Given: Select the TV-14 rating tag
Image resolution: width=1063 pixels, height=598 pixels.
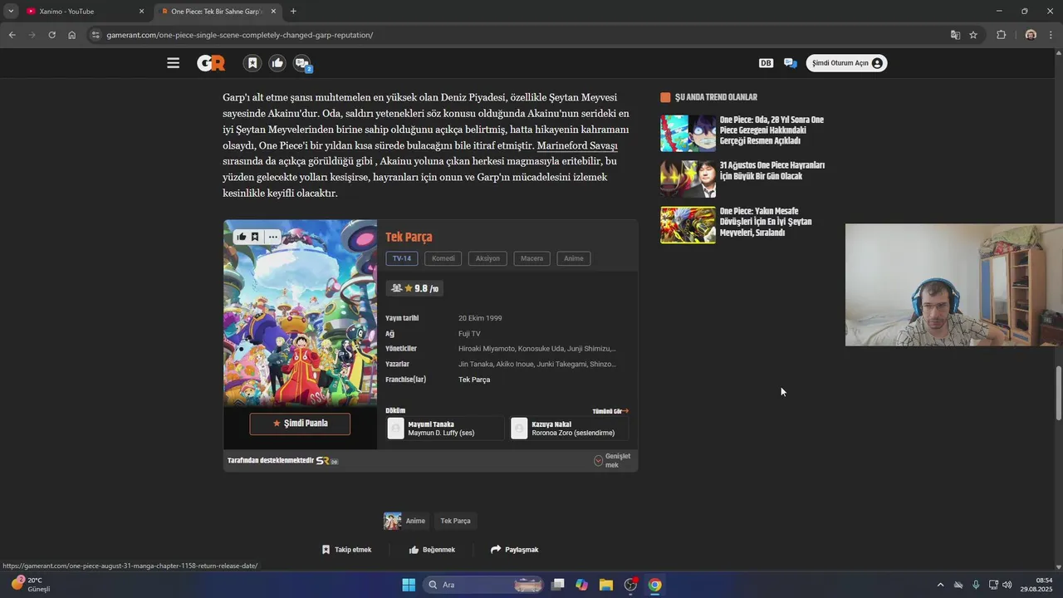Looking at the screenshot, I should point(402,258).
